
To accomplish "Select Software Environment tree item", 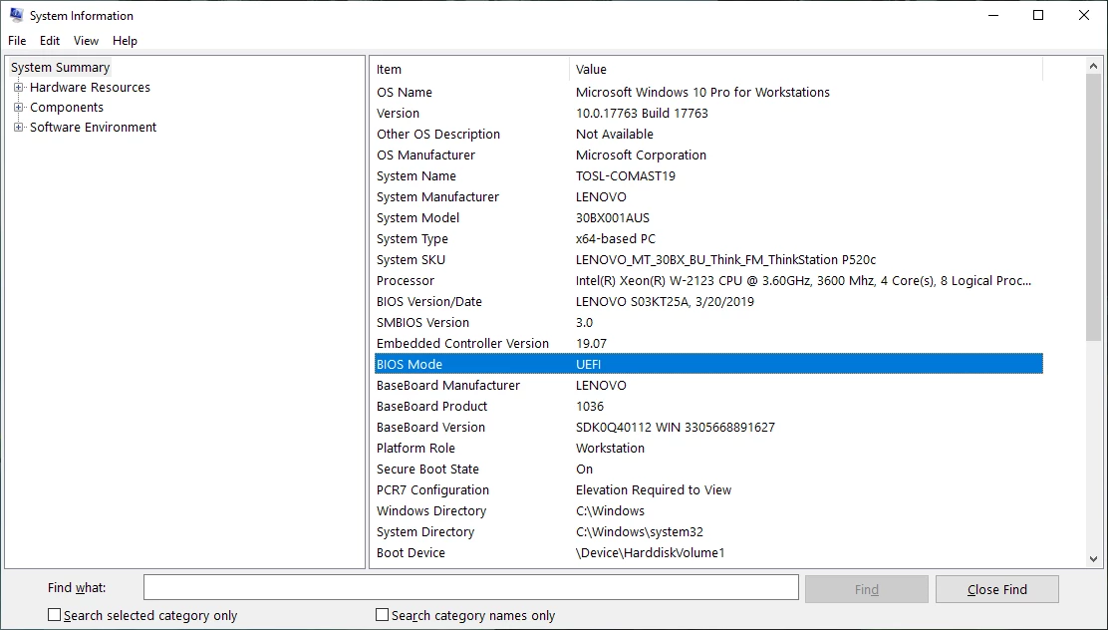I will pos(94,128).
